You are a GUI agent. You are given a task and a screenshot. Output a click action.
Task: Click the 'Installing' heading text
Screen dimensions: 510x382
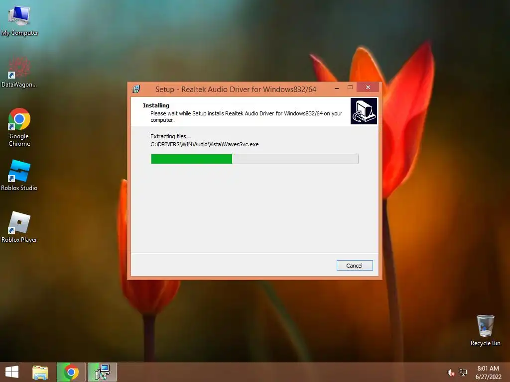156,105
